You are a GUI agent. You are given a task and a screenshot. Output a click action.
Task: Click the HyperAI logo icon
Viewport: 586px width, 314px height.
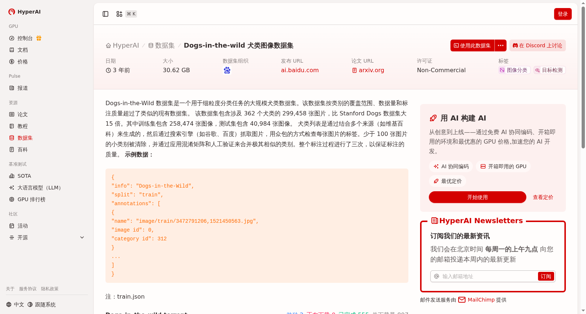[x=12, y=12]
